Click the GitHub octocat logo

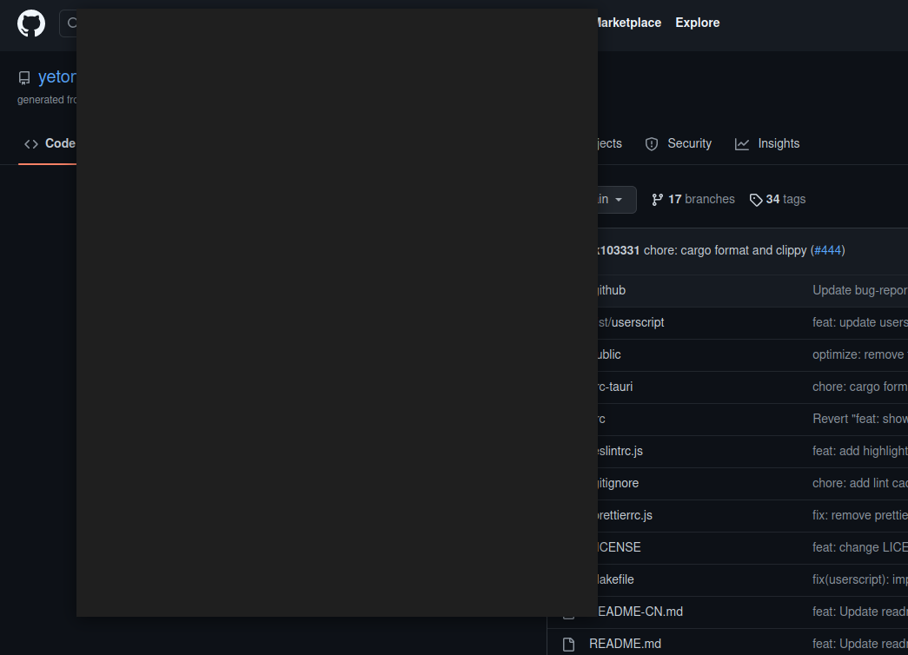click(30, 23)
